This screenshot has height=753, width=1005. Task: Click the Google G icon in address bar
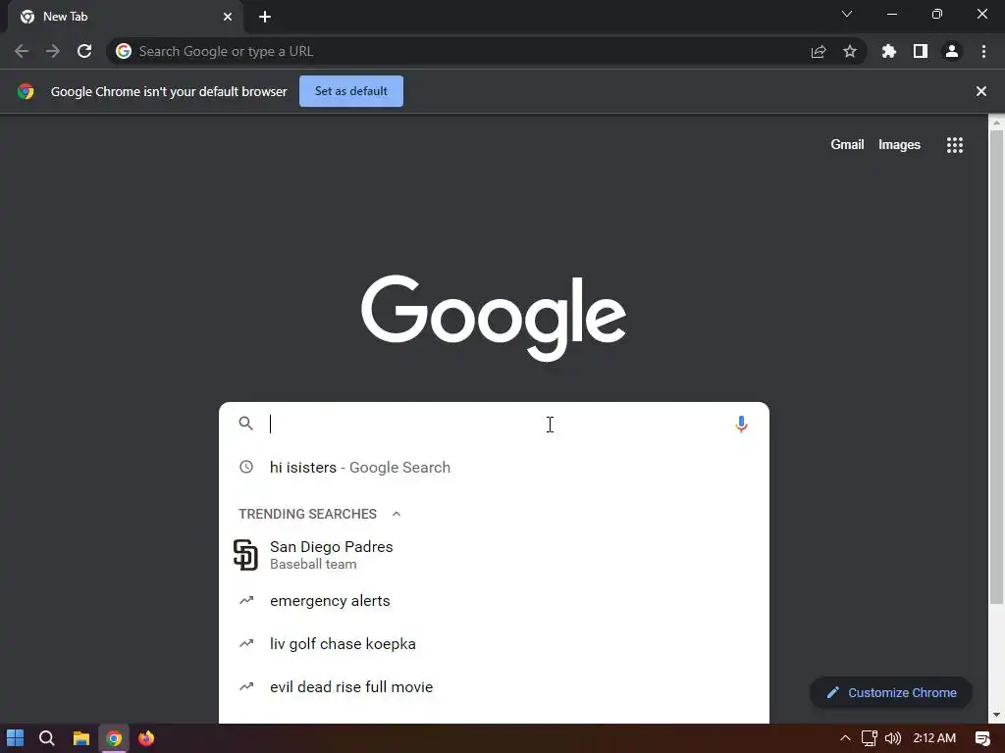point(124,51)
